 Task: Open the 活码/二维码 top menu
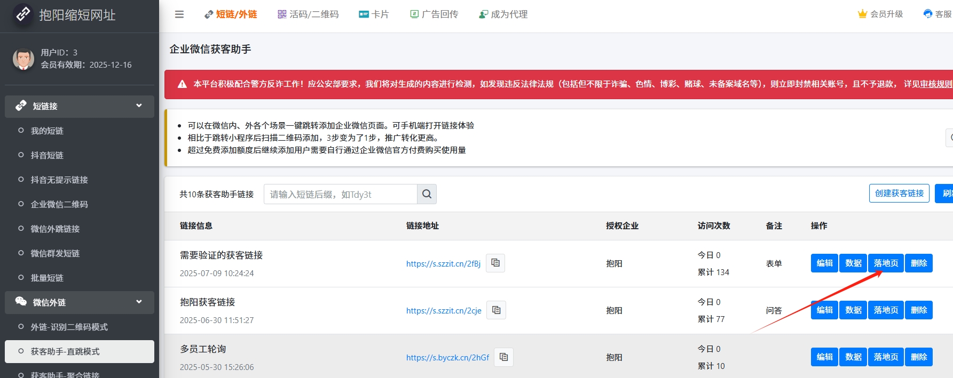308,14
